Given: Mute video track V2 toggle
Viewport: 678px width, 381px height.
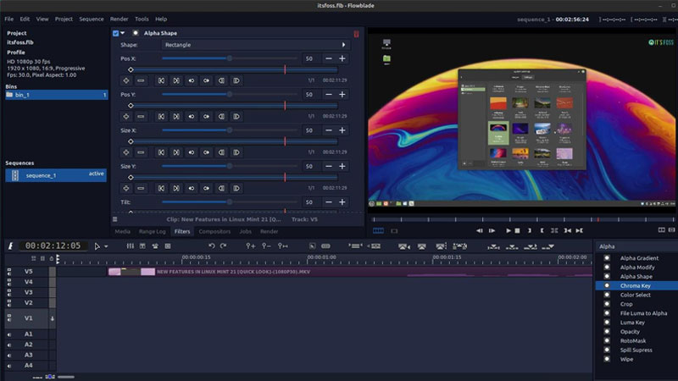Looking at the screenshot, I should click(9, 303).
